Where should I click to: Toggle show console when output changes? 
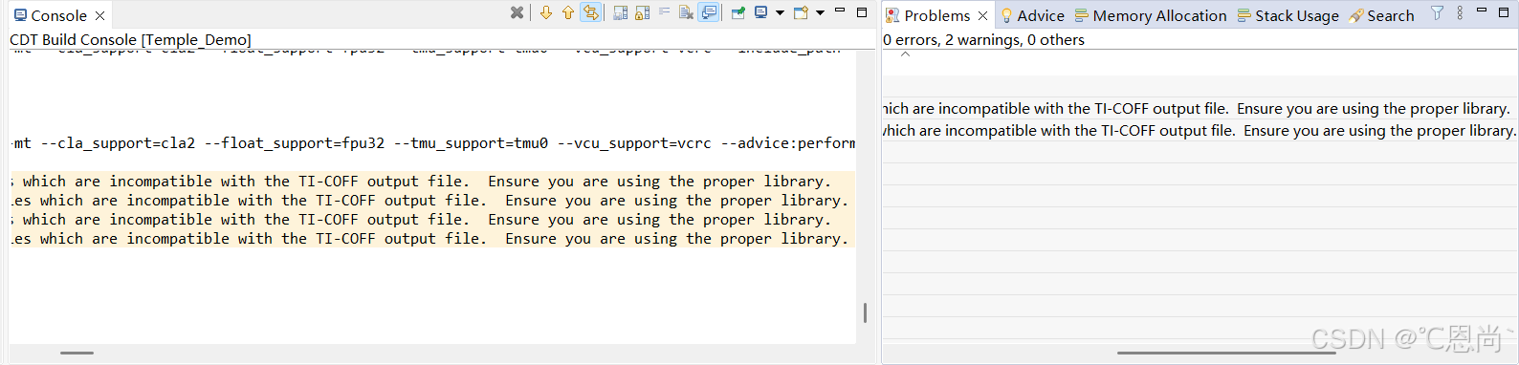[709, 12]
